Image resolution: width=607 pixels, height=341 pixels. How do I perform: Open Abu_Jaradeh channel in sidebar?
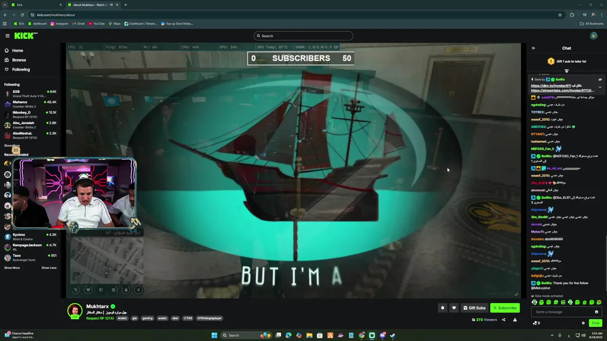pyautogui.click(x=30, y=125)
